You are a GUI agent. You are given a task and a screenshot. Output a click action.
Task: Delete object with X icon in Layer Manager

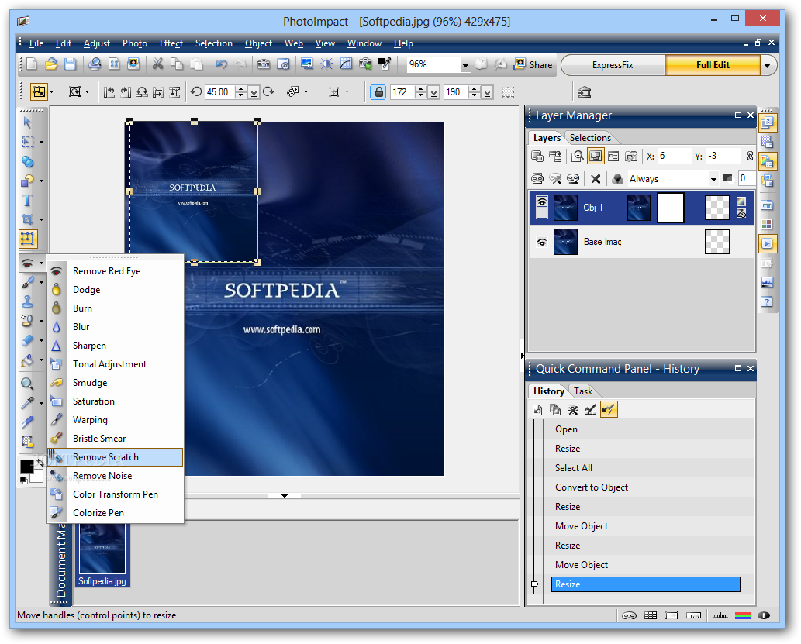596,179
